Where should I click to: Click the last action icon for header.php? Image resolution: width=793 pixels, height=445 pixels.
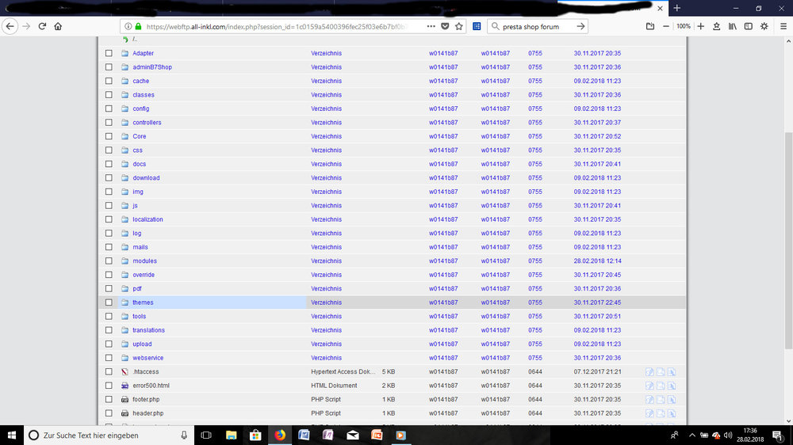point(672,413)
